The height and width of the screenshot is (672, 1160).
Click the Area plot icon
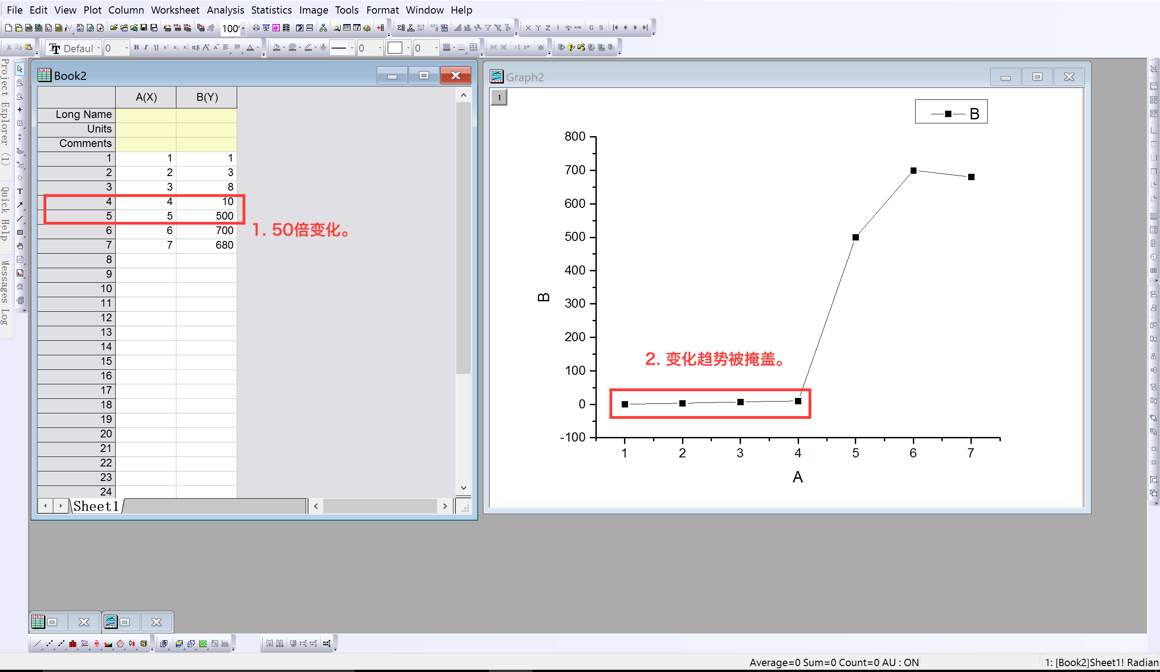point(109,643)
